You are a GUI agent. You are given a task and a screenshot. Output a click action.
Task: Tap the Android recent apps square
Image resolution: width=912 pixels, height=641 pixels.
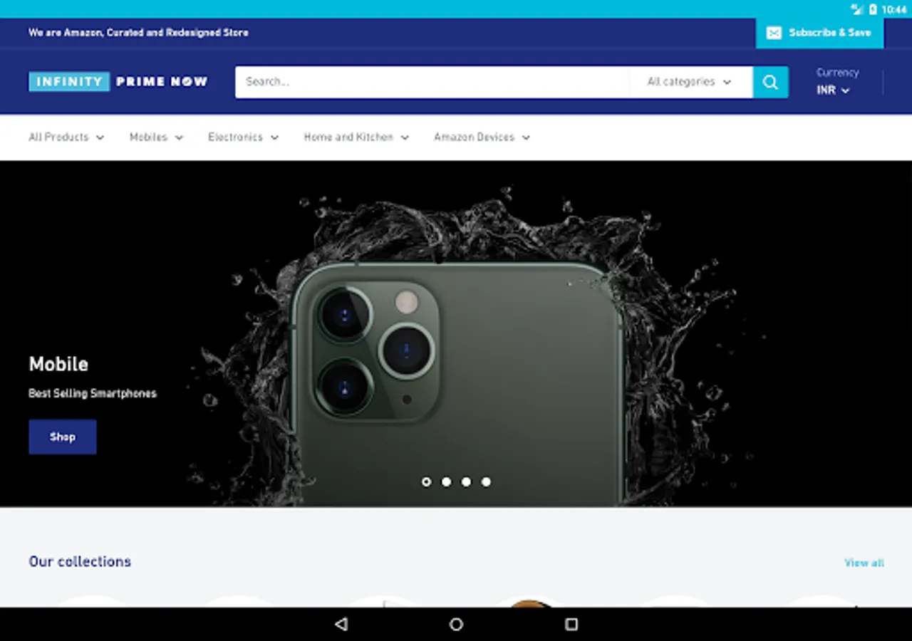pos(571,624)
